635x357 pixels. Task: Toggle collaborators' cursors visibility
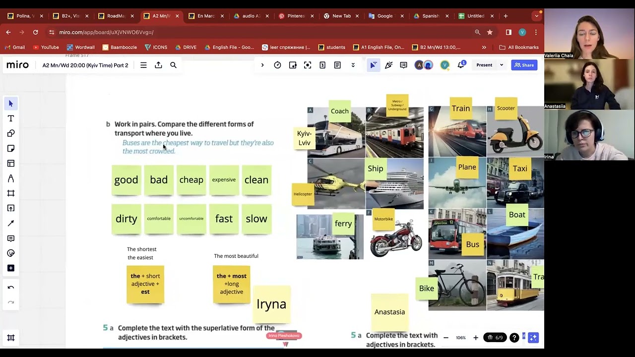click(x=373, y=65)
